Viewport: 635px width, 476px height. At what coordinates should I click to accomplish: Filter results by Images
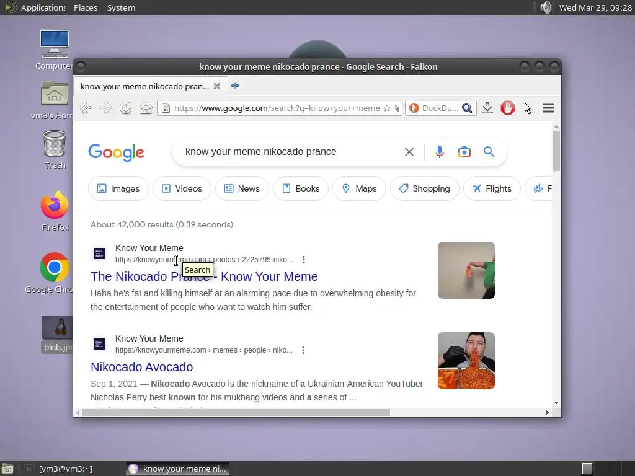pyautogui.click(x=118, y=188)
